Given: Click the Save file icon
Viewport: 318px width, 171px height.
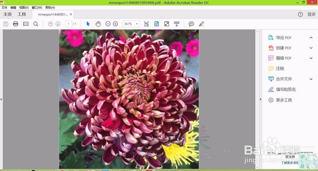Looking at the screenshot, I should pos(6,24).
